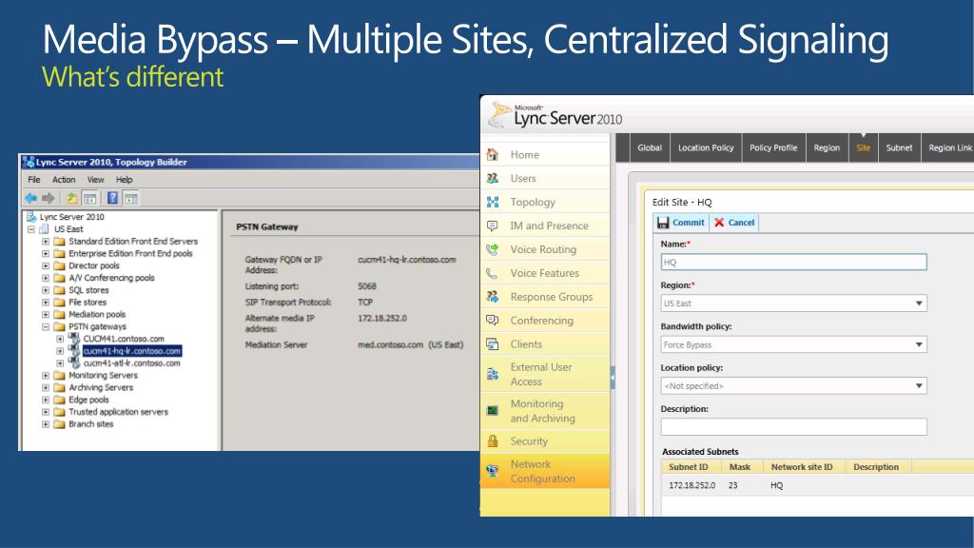
Task: Click the Voice Features handset icon
Action: [493, 273]
